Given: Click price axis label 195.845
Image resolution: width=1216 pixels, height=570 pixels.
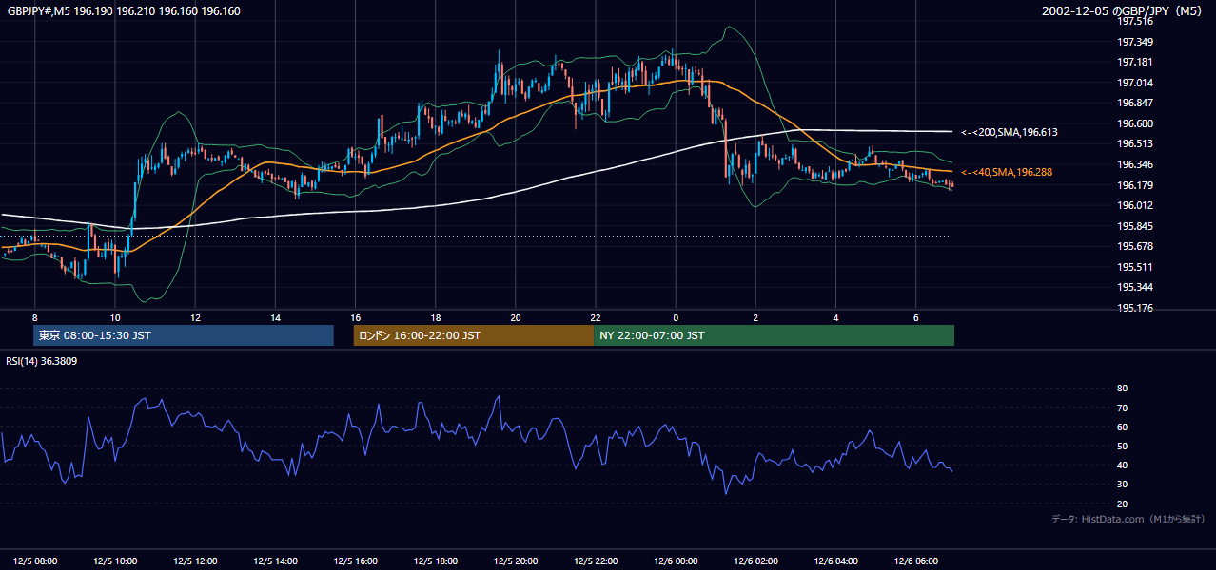Looking at the screenshot, I should (x=1133, y=226).
